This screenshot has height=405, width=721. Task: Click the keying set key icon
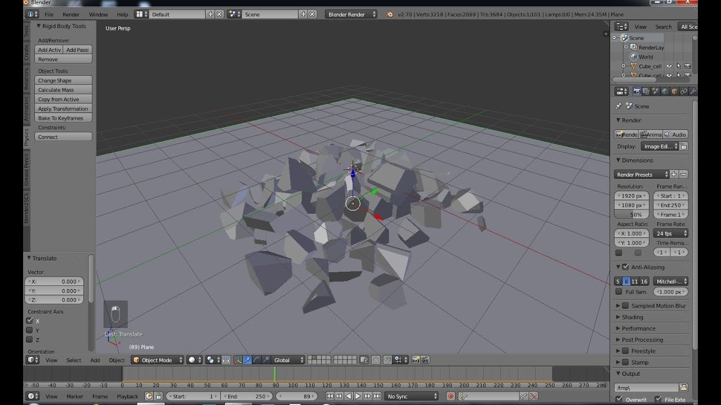[464, 396]
